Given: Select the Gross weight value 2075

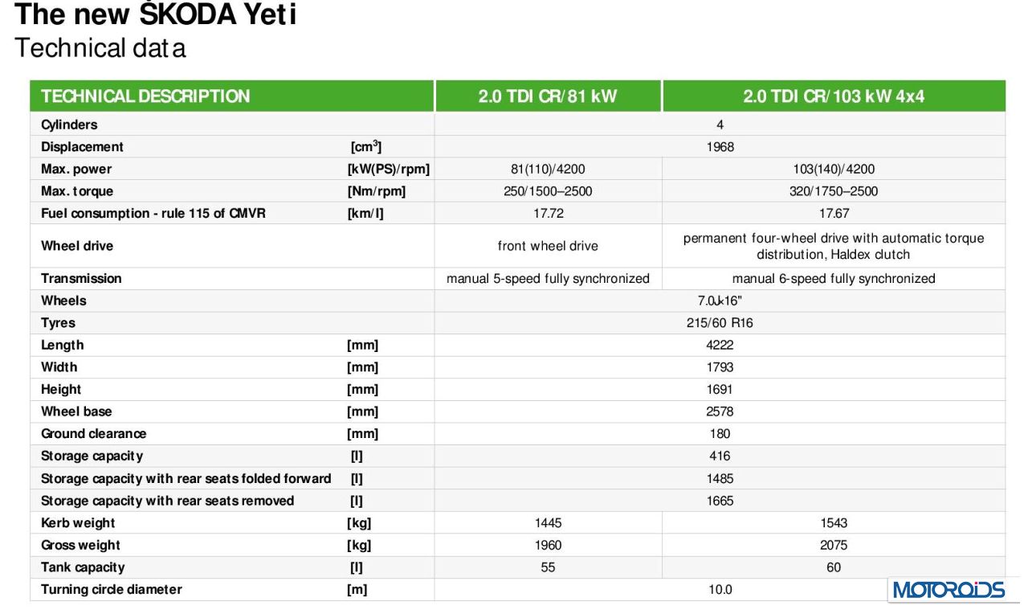Looking at the screenshot, I should (834, 545).
